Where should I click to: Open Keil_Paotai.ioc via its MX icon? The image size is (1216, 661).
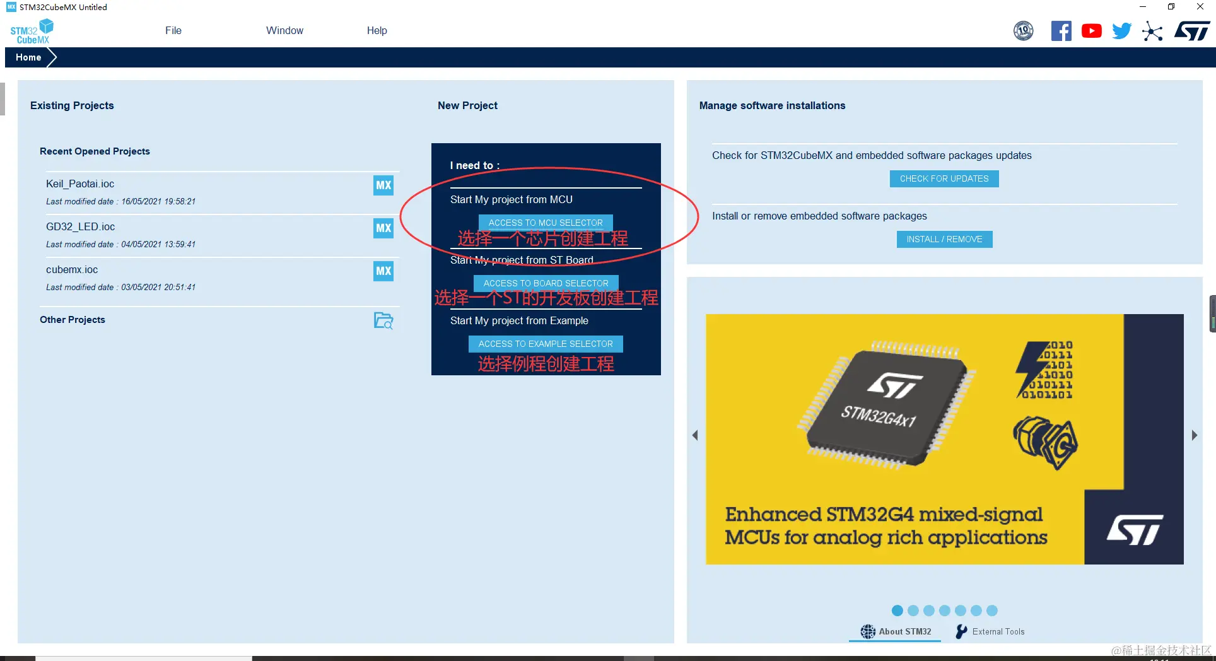tap(383, 185)
